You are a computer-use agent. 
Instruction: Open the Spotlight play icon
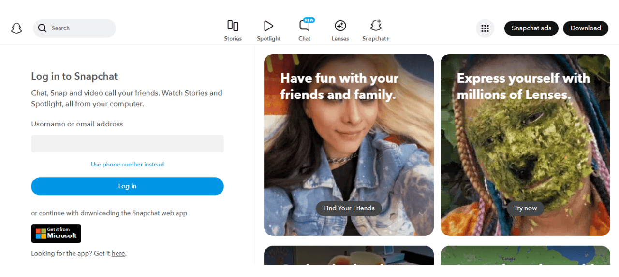coord(268,26)
